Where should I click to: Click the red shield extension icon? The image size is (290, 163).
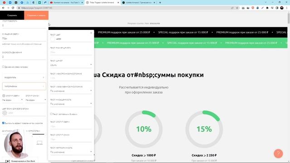coord(253,8)
